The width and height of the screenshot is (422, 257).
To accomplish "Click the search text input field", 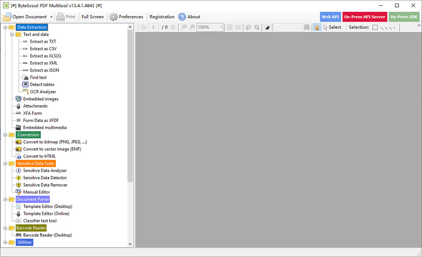I will tap(288, 27).
